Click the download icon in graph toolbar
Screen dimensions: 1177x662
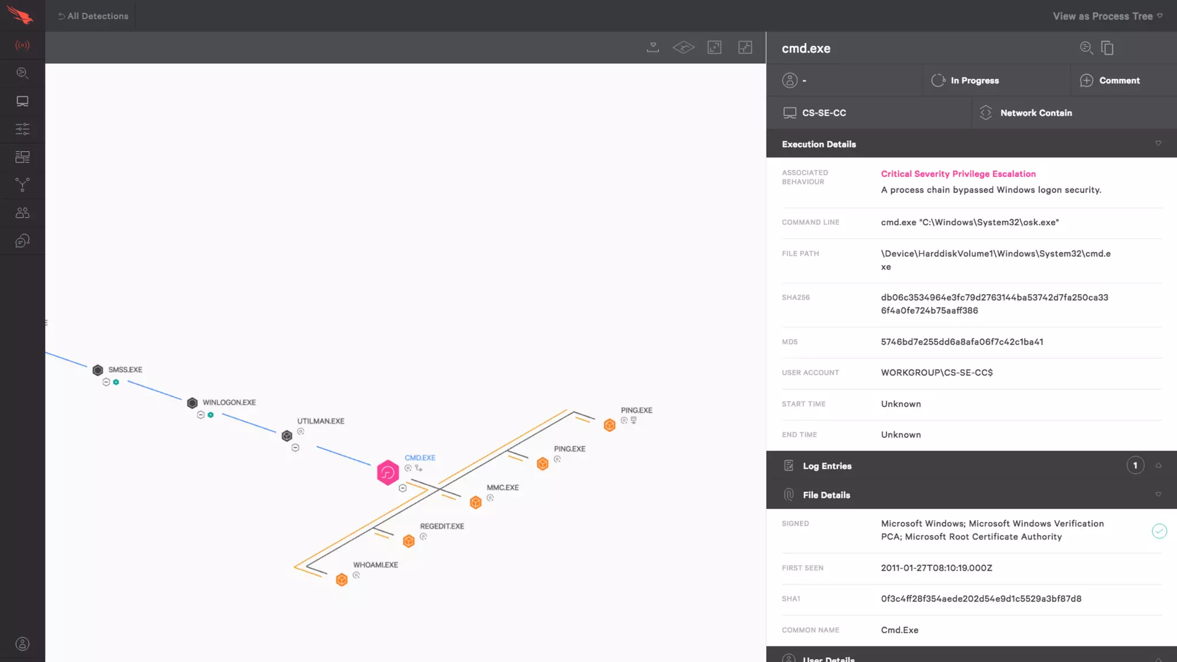pyautogui.click(x=653, y=48)
